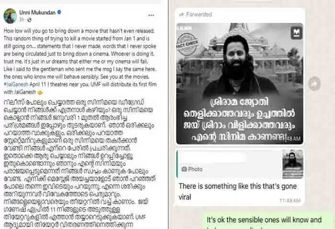The height and width of the screenshot is (229, 335).
Task: Click the #JaiGanesh hashtag
Action: click(16, 84)
